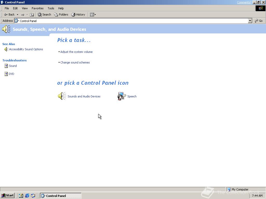Viewport: 266px width, 199px height.
Task: Go back using the Back arrow
Action: [x=9, y=15]
